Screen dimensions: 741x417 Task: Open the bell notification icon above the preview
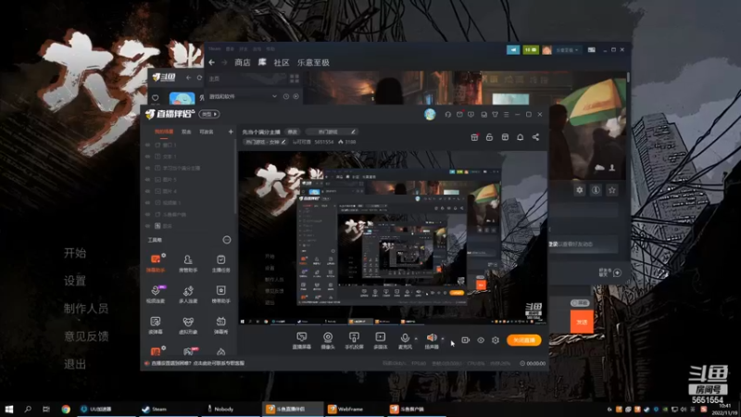(520, 137)
